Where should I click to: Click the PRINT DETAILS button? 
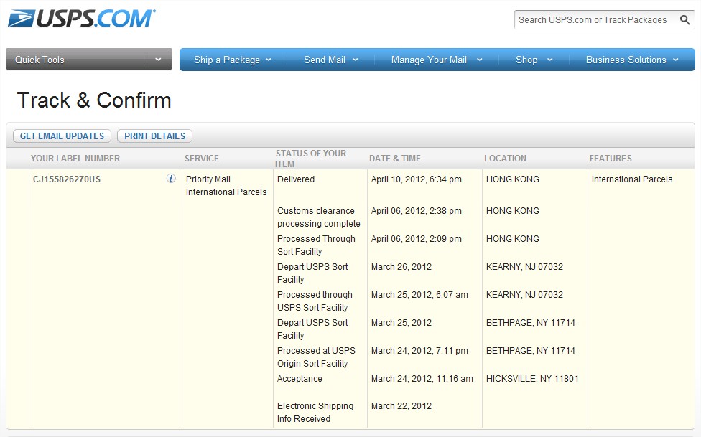(x=154, y=136)
